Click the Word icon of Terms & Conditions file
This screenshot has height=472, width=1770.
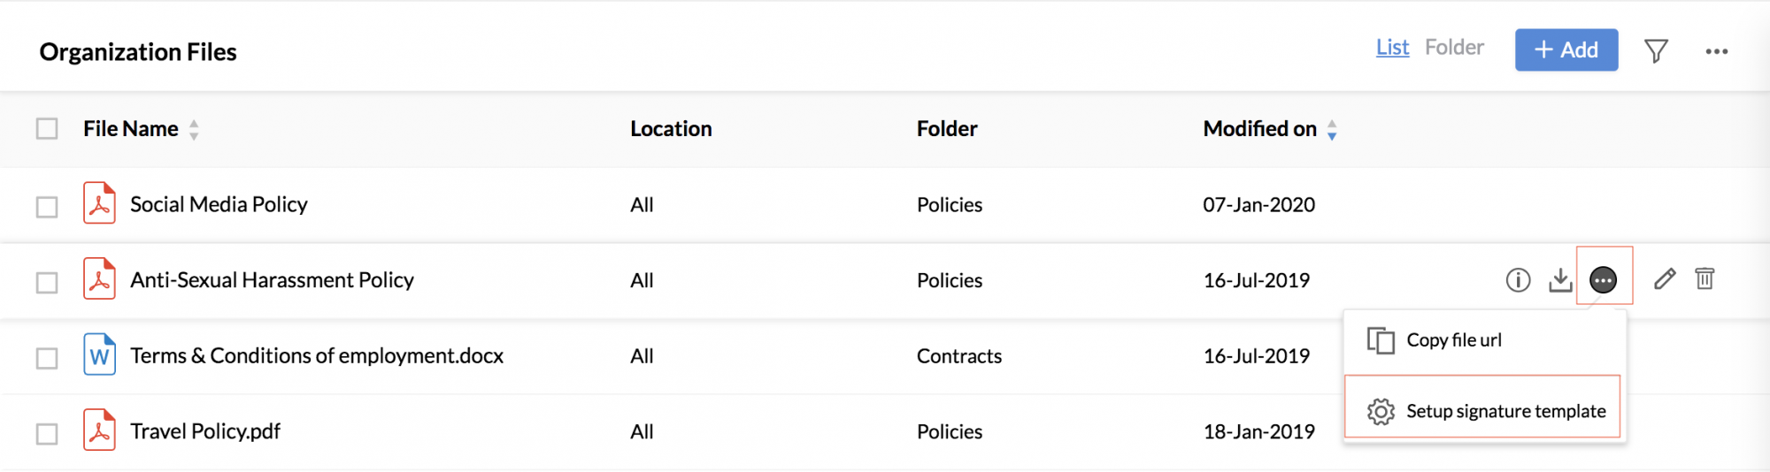point(100,354)
